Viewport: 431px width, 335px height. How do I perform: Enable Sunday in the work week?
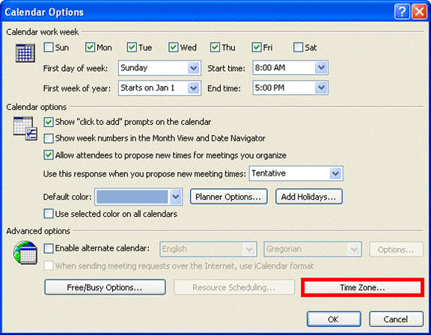pos(49,47)
